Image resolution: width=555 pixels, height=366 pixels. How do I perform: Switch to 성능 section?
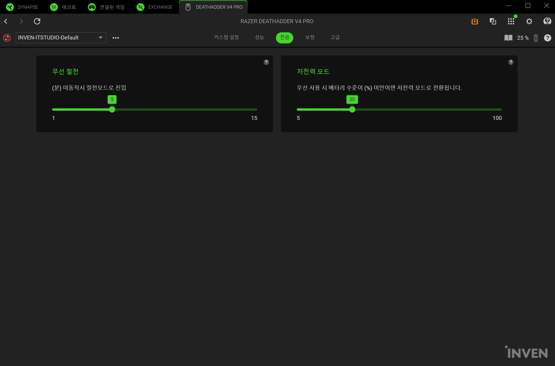[259, 37]
